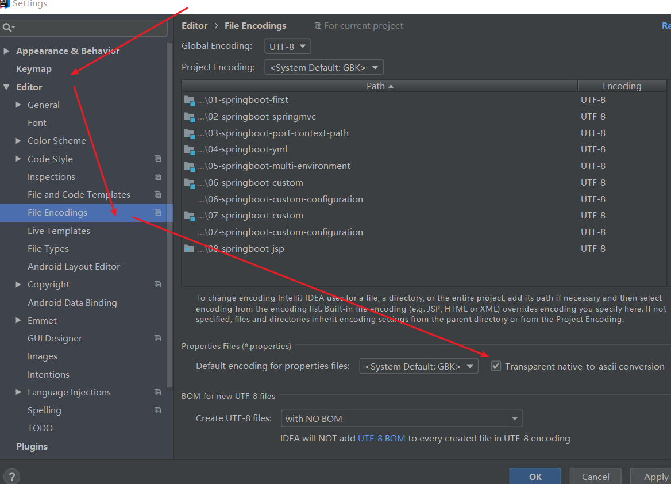Click the project-level icon beside Language Injections
Screen dimensions: 671x484
click(157, 393)
